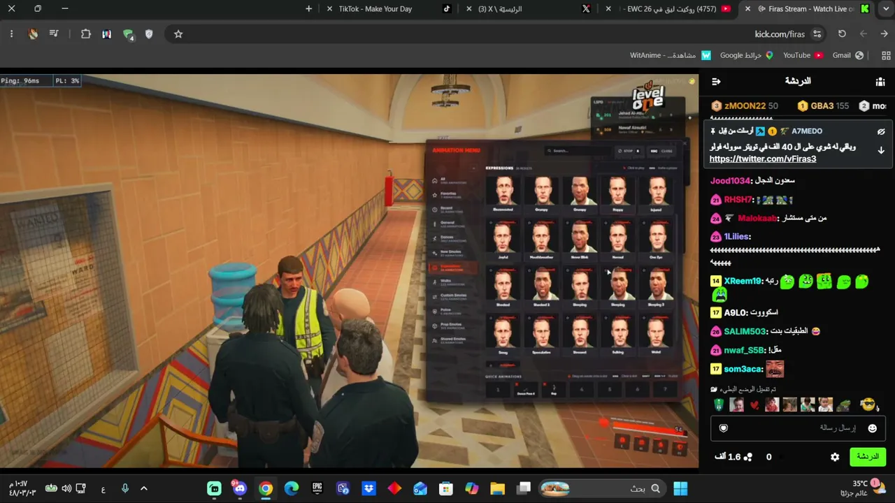Click zMOON22 in the top gifters leaderboard
895x503 pixels.
pos(745,106)
